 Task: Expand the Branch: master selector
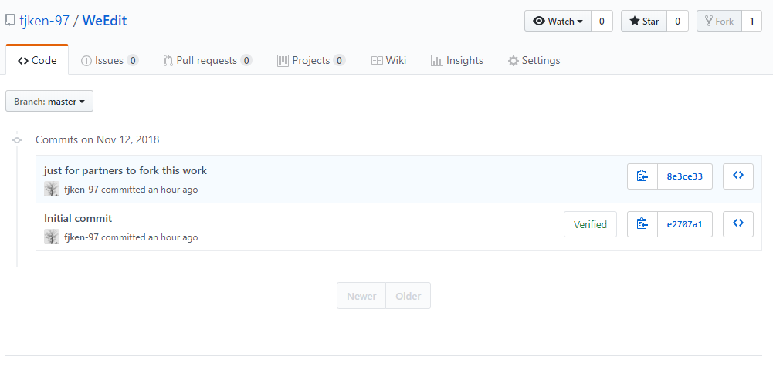[49, 102]
